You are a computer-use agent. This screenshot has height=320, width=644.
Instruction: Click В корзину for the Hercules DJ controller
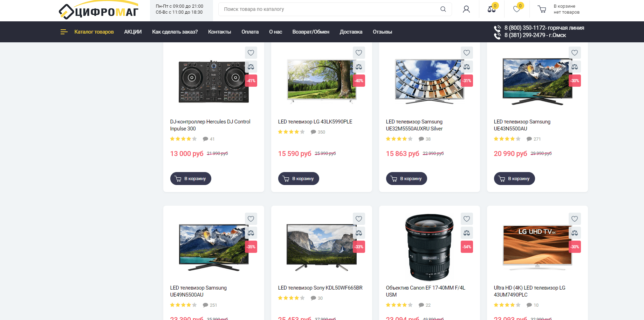click(191, 178)
